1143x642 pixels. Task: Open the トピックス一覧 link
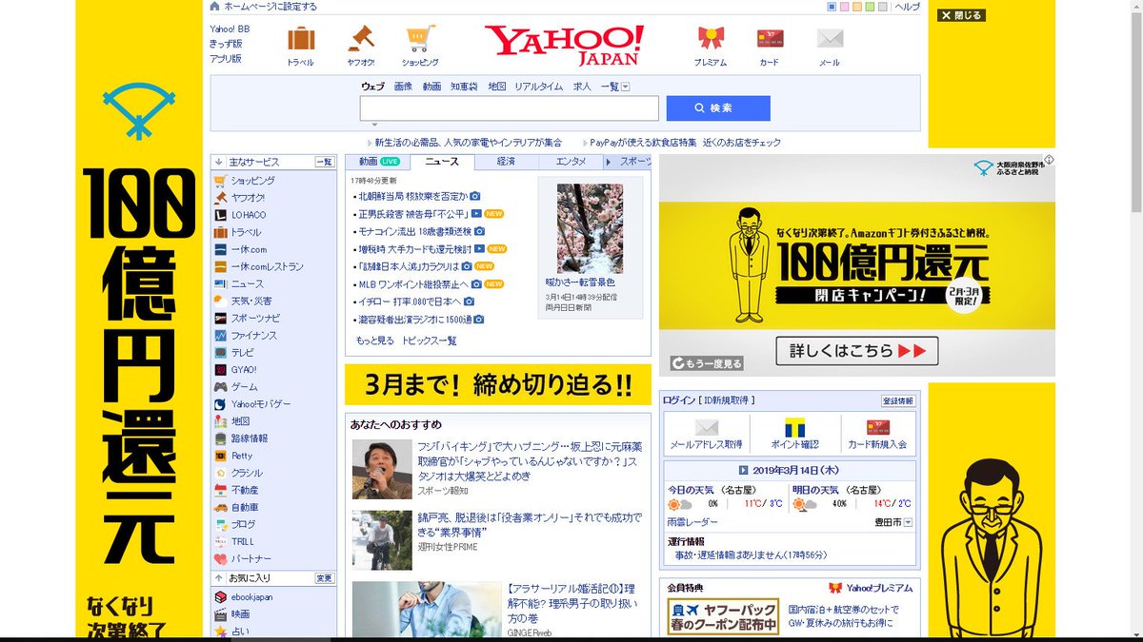coord(429,340)
